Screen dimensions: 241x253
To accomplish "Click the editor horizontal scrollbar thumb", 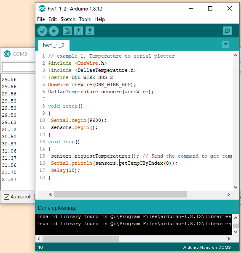I will 121,195.
